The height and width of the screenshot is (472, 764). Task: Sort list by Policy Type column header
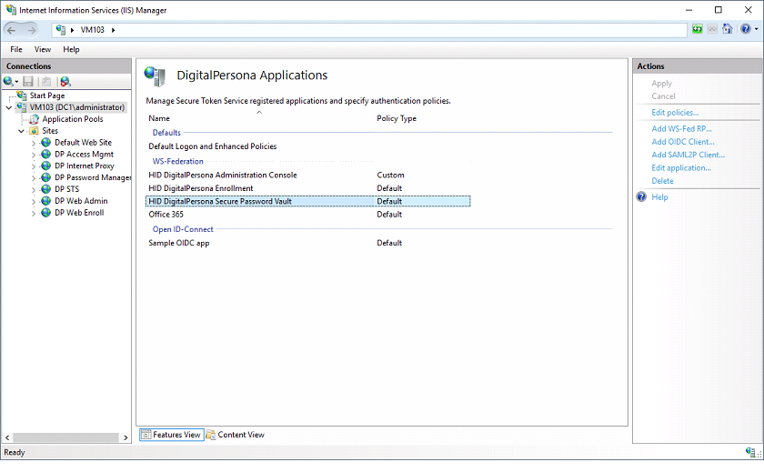[x=397, y=118]
